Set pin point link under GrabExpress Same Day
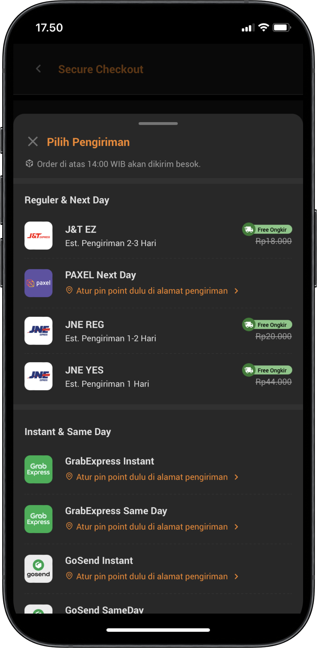 [x=152, y=526]
